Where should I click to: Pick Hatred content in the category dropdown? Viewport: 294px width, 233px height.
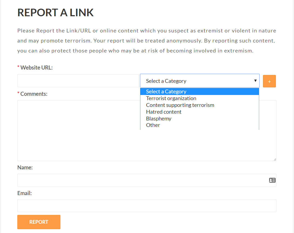tap(164, 112)
